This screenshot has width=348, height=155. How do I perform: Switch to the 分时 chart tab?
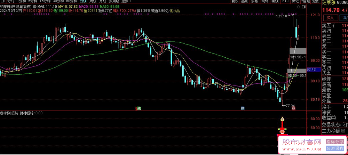[x=10, y=1]
